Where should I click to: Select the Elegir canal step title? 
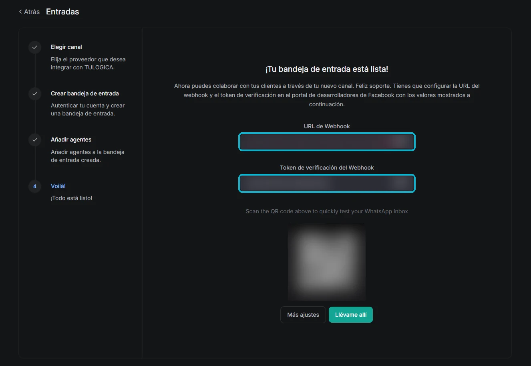(x=66, y=47)
